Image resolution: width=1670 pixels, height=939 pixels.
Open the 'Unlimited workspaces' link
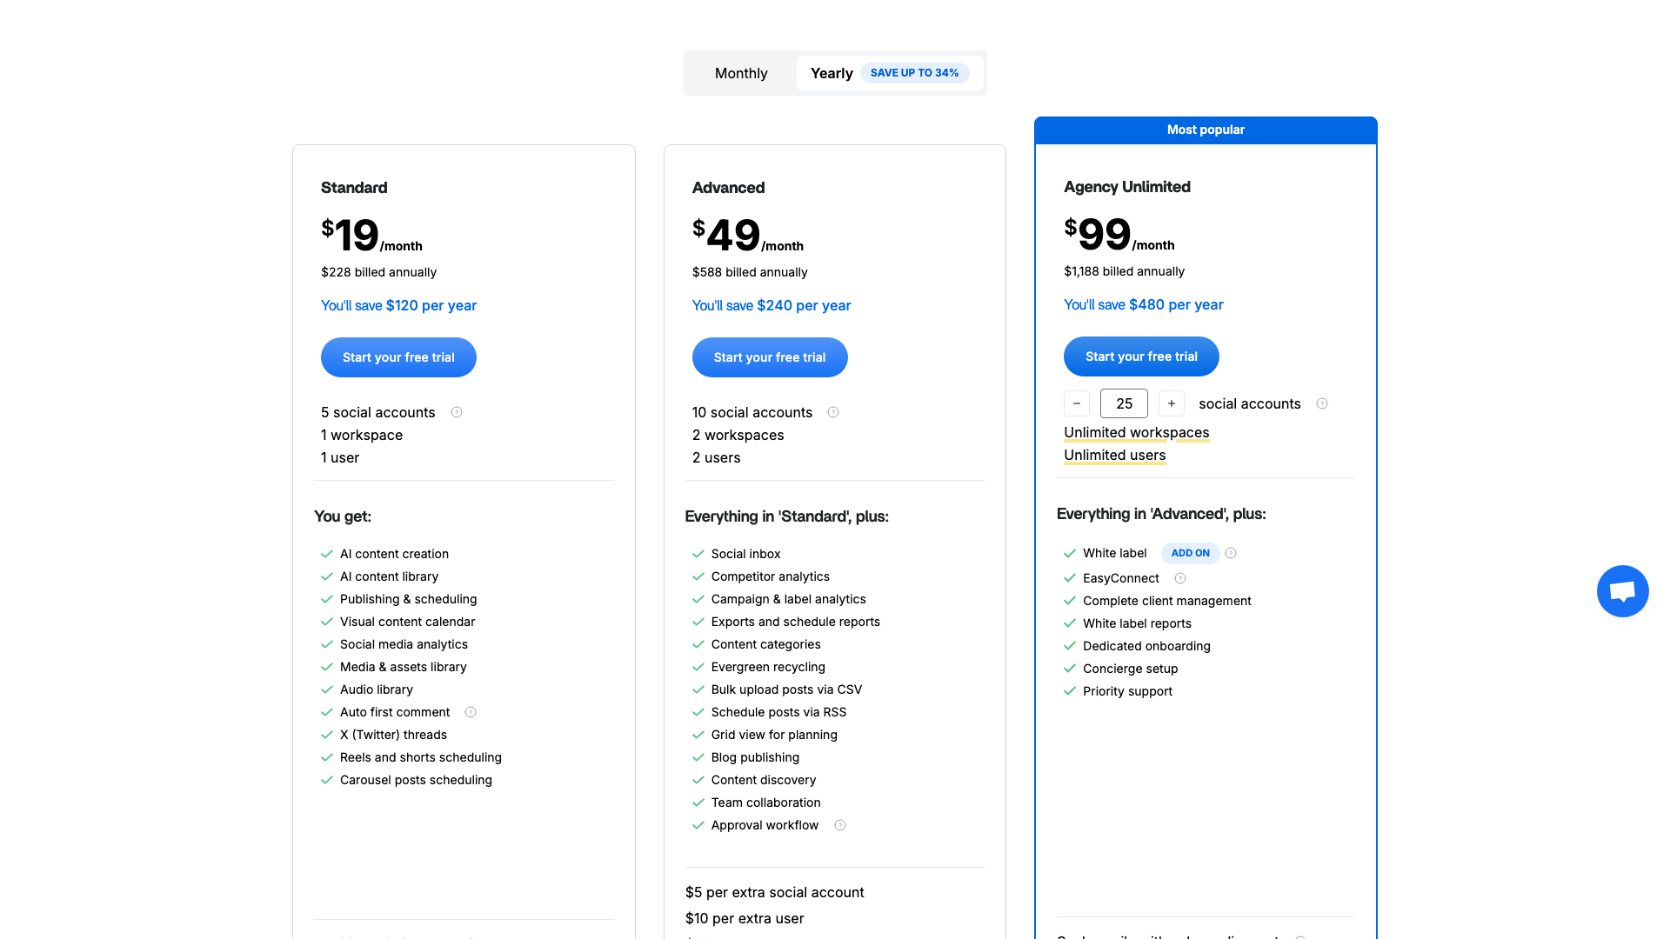point(1136,432)
